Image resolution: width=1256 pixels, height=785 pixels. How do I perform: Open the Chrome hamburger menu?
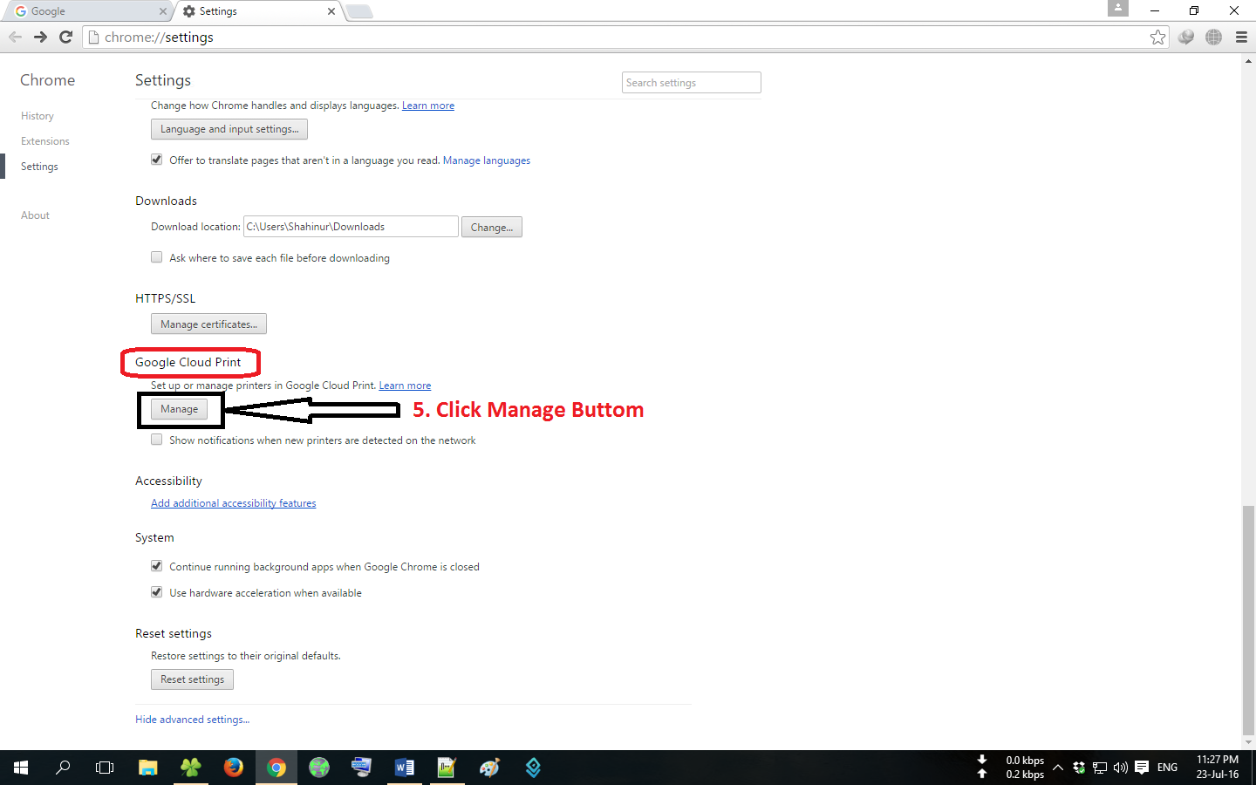click(x=1241, y=37)
